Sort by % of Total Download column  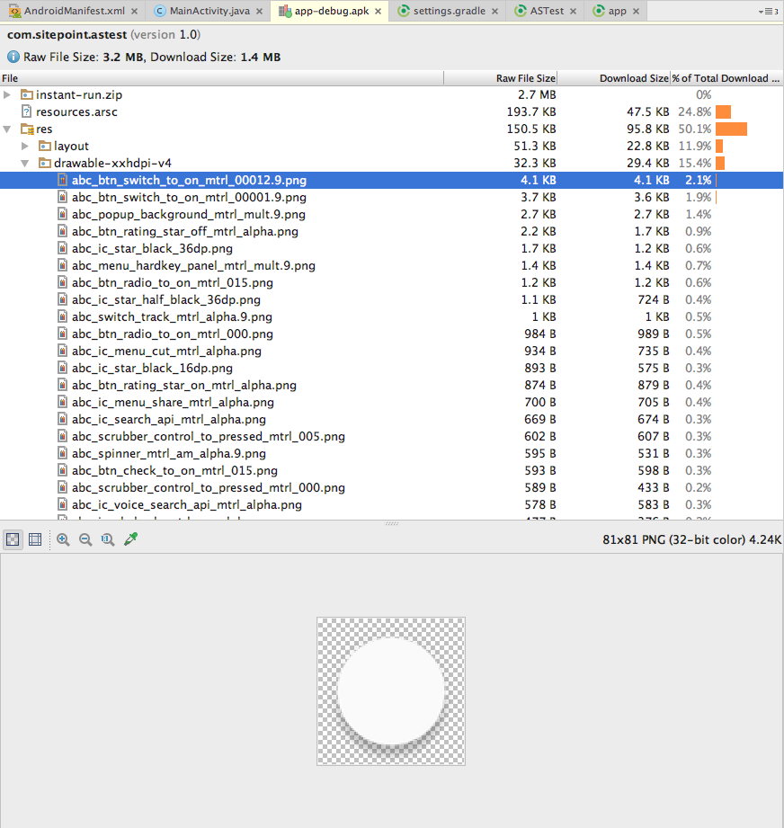(x=726, y=78)
